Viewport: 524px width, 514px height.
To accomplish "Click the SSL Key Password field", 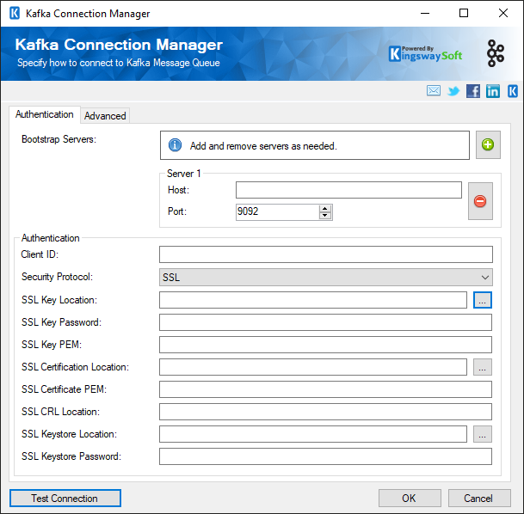I will pyautogui.click(x=325, y=322).
